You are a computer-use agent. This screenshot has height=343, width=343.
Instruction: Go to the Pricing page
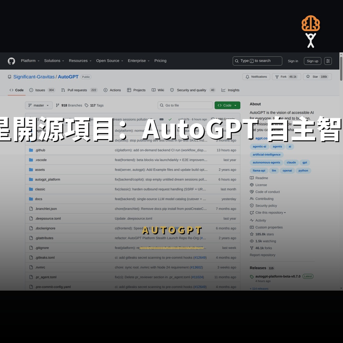pos(160,61)
